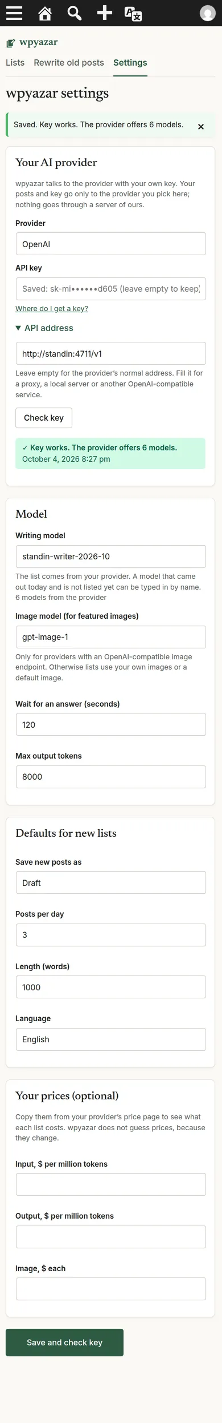Open the Provider dropdown
This screenshot has width=222, height=1423.
[x=110, y=244]
